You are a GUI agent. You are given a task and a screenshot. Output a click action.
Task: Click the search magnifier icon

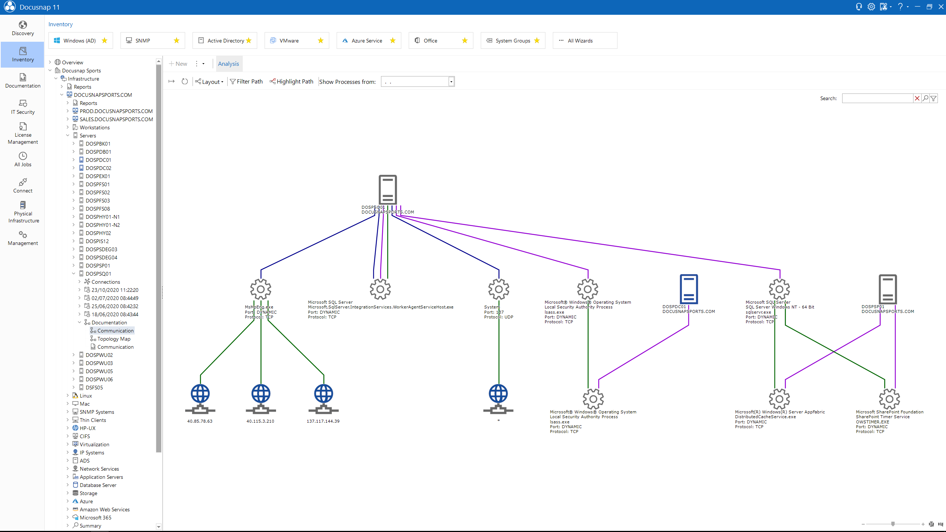pyautogui.click(x=925, y=98)
